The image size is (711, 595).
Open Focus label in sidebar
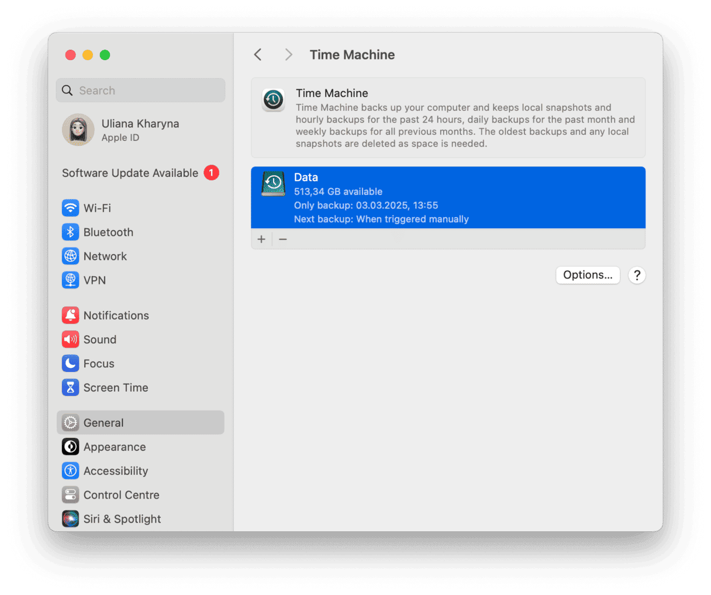coord(99,363)
